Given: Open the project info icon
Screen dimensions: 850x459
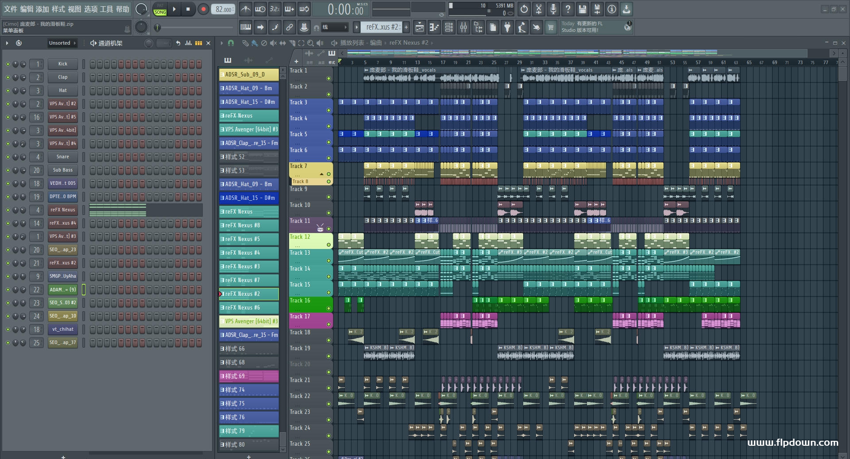Looking at the screenshot, I should point(612,9).
